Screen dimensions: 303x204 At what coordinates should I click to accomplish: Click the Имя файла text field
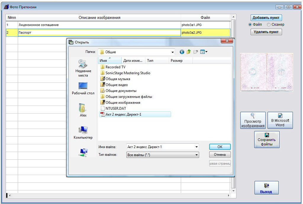160,147
